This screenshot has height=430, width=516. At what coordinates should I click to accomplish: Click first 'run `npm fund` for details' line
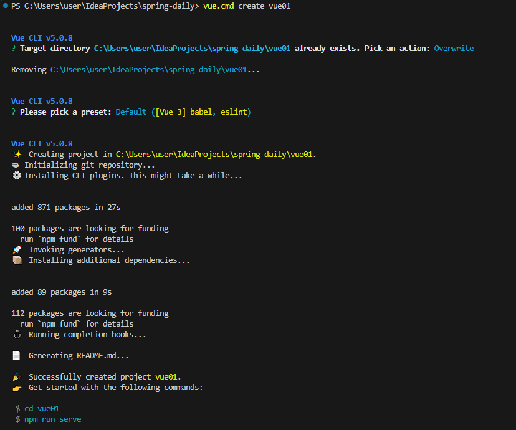77,239
